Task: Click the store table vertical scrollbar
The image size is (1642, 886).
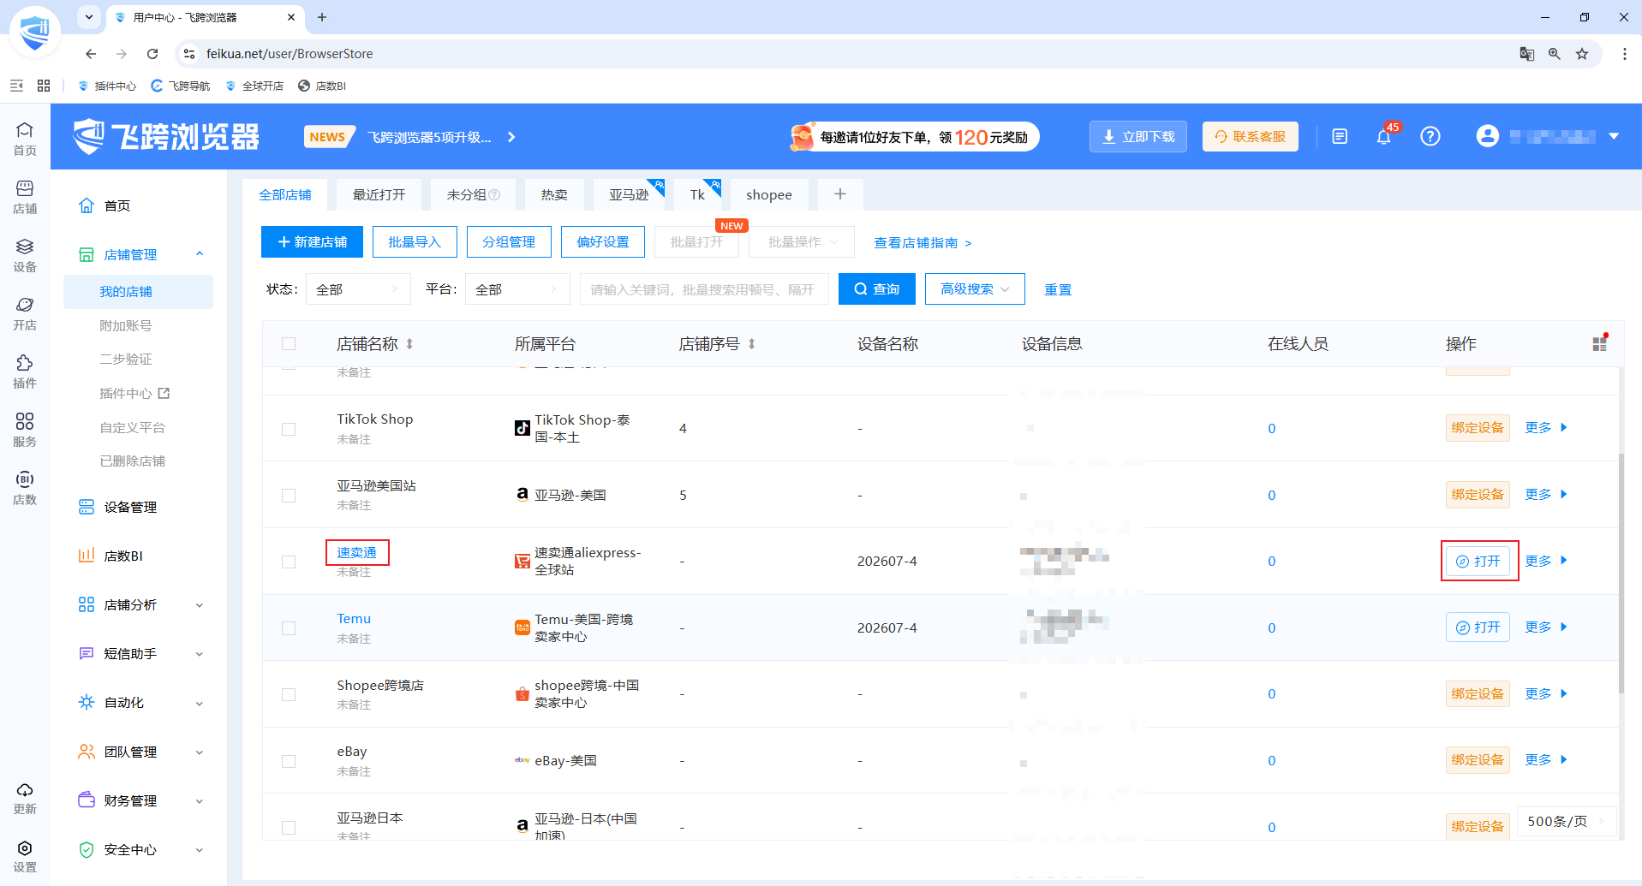Action: coord(1621,574)
